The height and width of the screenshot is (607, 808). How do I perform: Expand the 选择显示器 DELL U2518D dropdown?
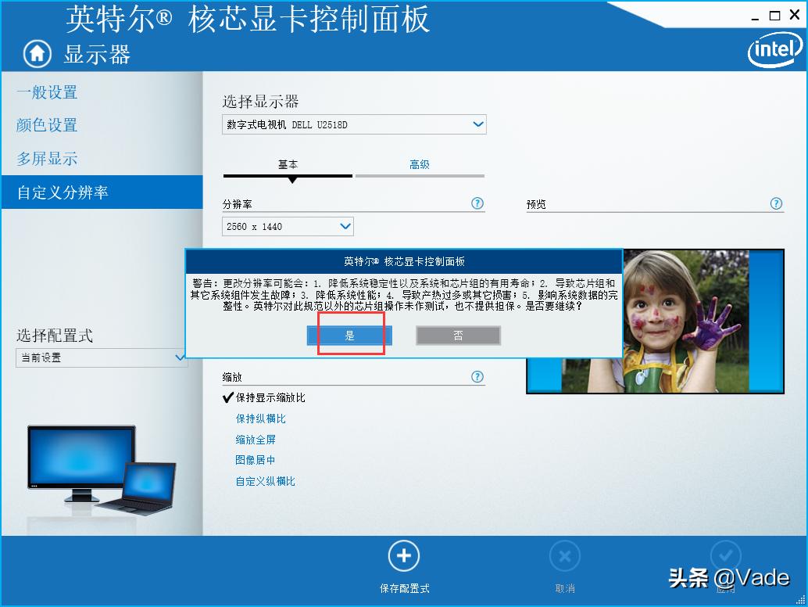(x=478, y=124)
